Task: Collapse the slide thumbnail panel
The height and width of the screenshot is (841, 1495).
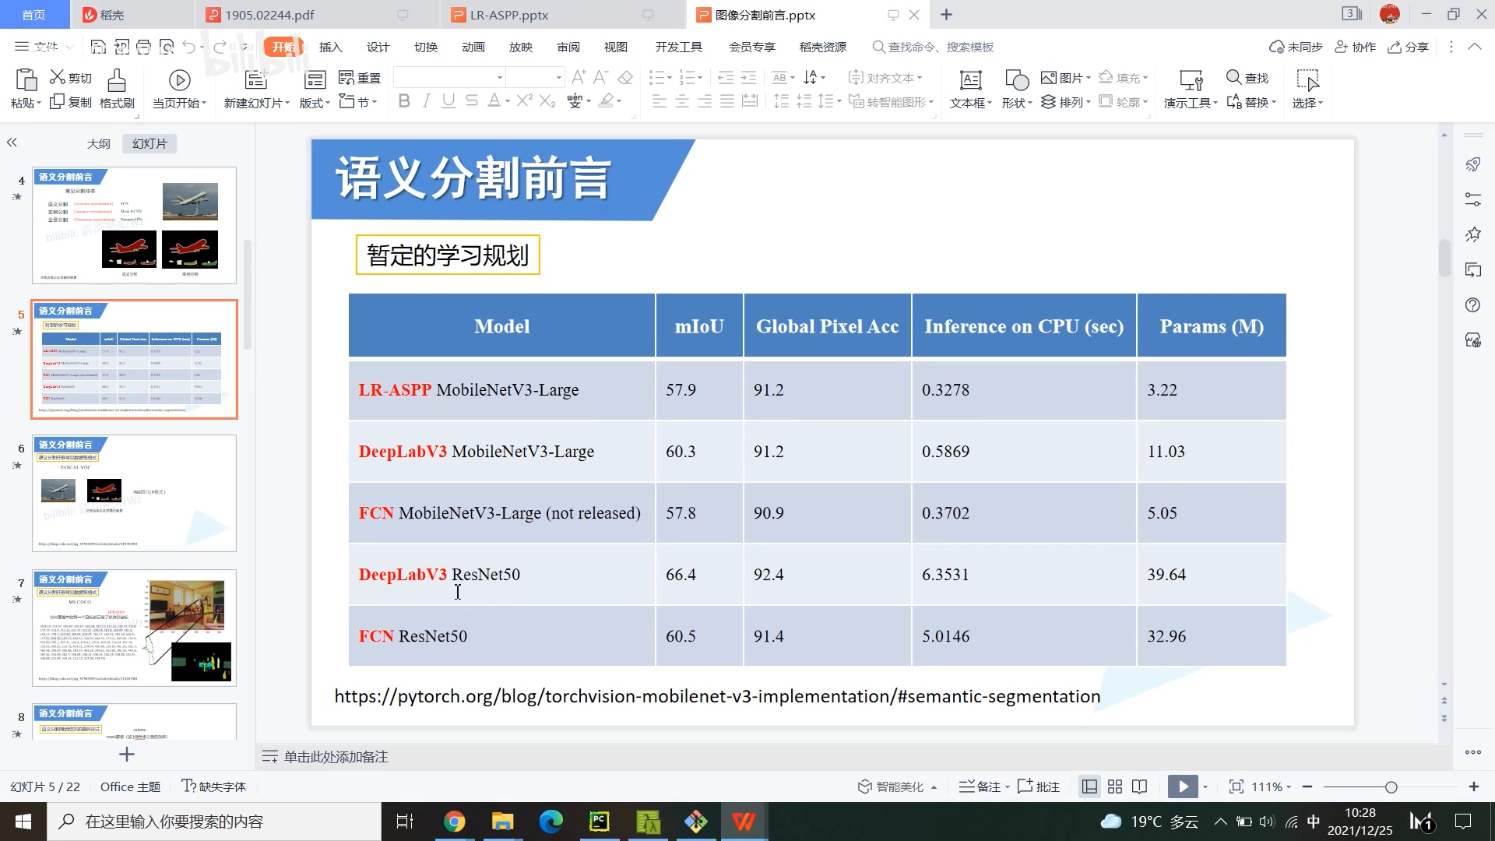Action: 12,143
